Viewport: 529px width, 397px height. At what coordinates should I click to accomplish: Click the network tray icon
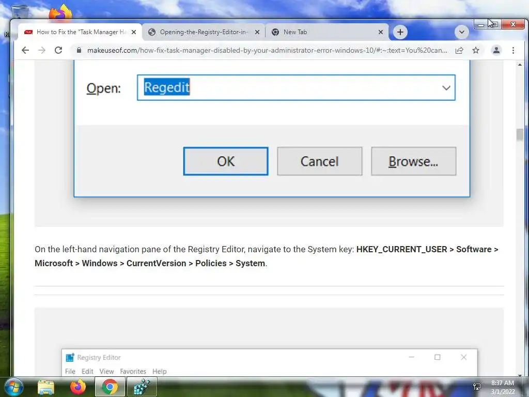tap(477, 387)
